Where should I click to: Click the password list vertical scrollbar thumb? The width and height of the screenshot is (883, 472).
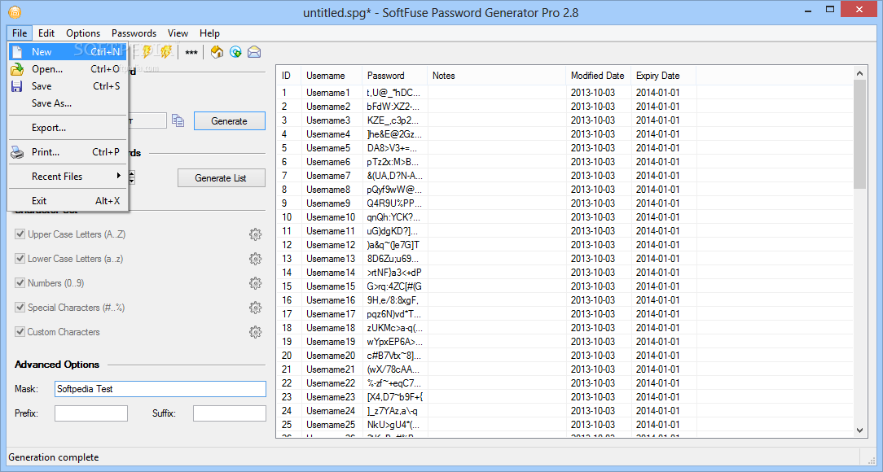tap(859, 134)
